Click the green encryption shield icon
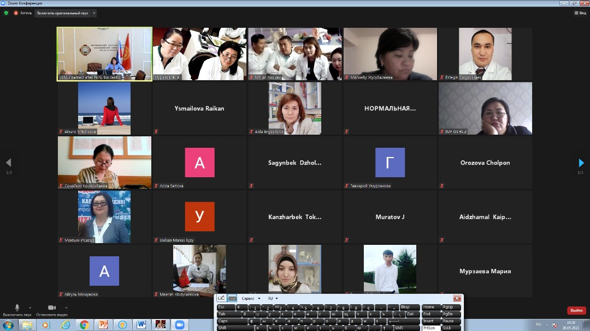This screenshot has width=590, height=331. click(7, 13)
